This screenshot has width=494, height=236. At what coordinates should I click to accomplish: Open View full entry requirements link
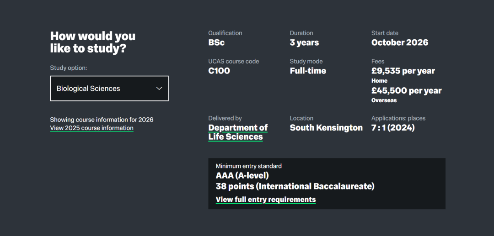[265, 199]
